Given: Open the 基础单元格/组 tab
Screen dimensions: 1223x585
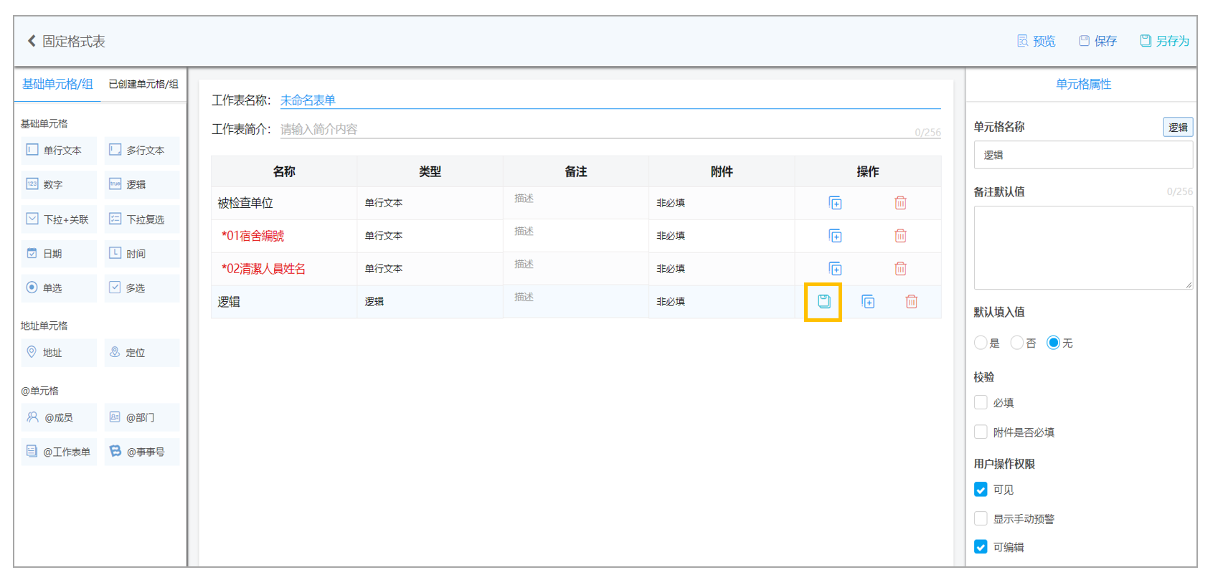Looking at the screenshot, I should (57, 84).
